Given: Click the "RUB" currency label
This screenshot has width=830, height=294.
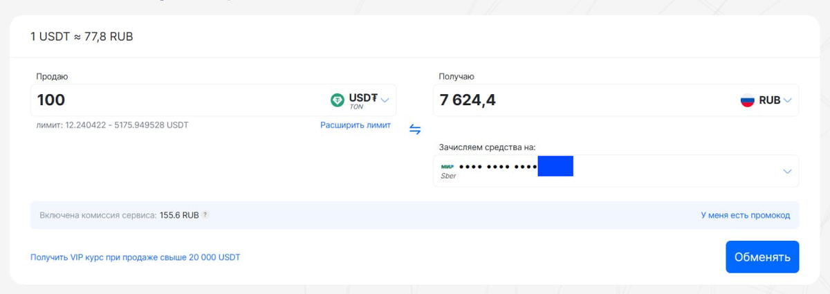Looking at the screenshot, I should (769, 100).
